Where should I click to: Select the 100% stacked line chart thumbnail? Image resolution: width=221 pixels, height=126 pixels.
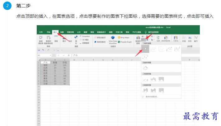point(161,49)
